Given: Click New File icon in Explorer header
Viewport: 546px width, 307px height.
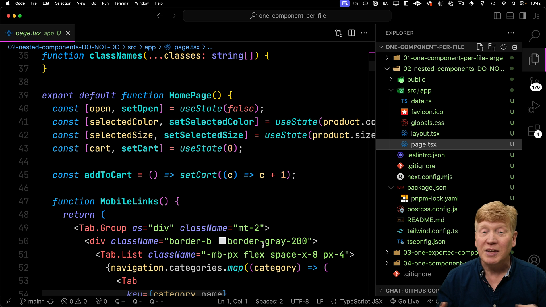Looking at the screenshot, I should click(x=480, y=47).
